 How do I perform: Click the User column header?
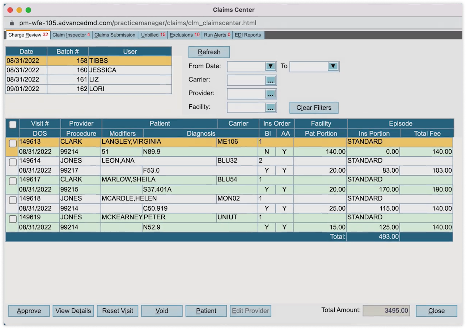click(x=130, y=51)
